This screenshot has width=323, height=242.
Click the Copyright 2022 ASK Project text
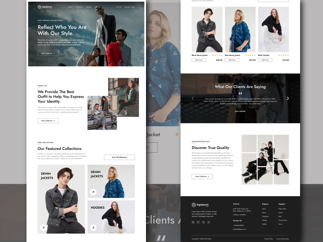coord(202,239)
